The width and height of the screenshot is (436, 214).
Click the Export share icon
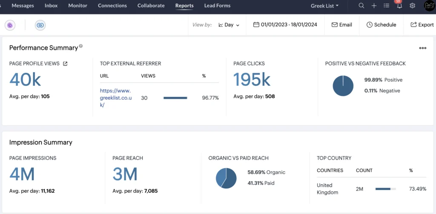[413, 25]
